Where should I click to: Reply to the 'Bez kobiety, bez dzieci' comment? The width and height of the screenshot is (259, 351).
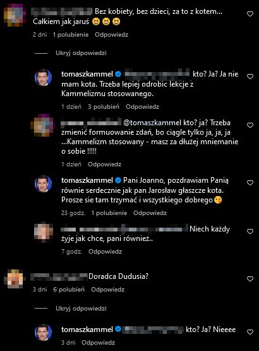[111, 35]
